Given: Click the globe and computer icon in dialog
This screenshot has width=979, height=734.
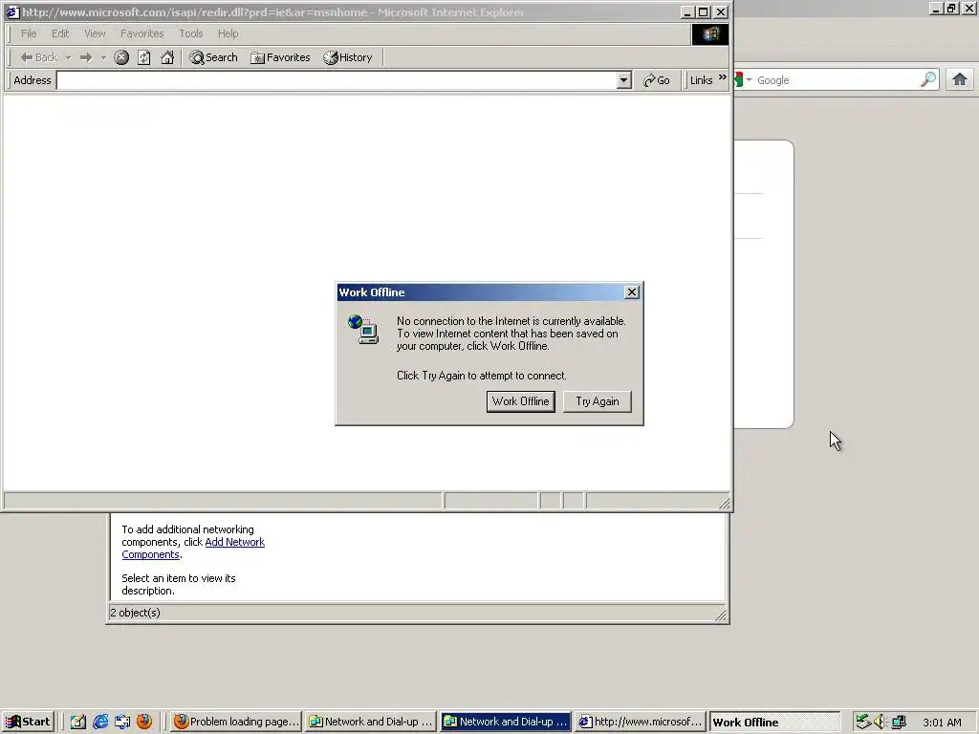Looking at the screenshot, I should 363,330.
